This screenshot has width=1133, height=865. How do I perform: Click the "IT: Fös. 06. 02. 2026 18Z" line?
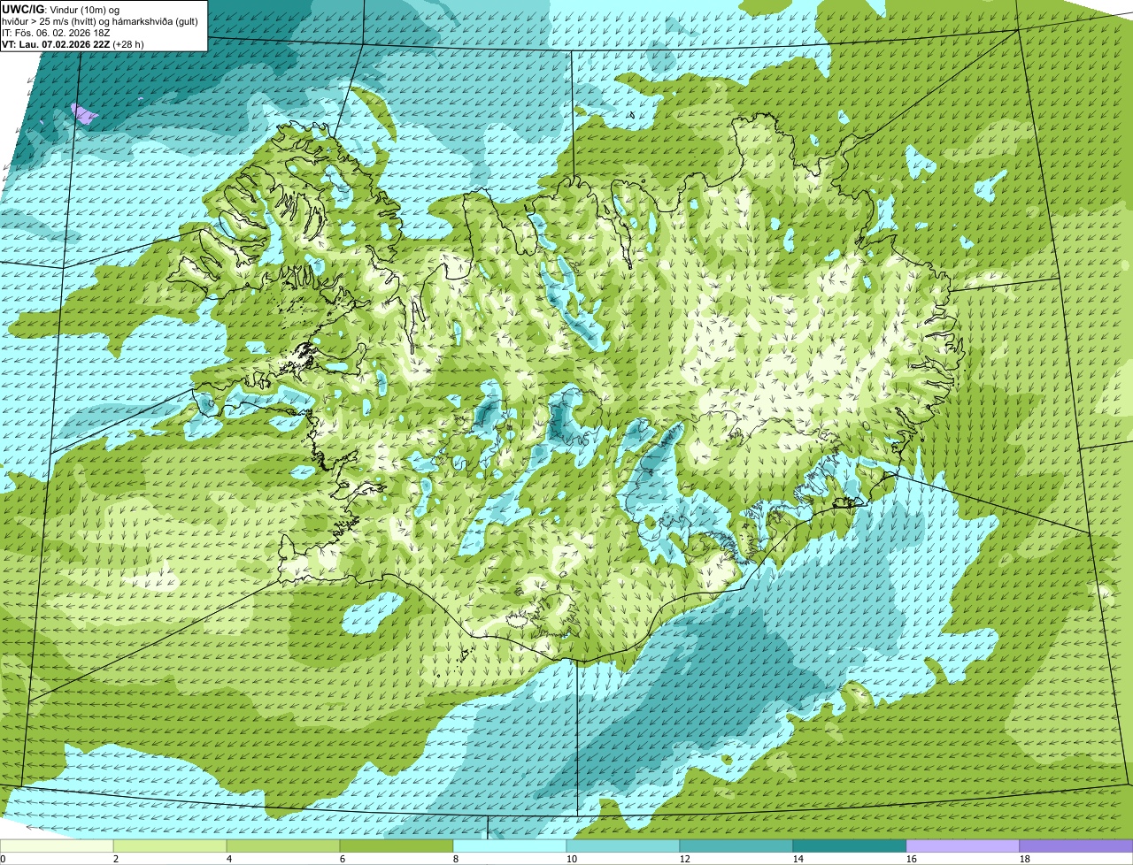[56, 32]
